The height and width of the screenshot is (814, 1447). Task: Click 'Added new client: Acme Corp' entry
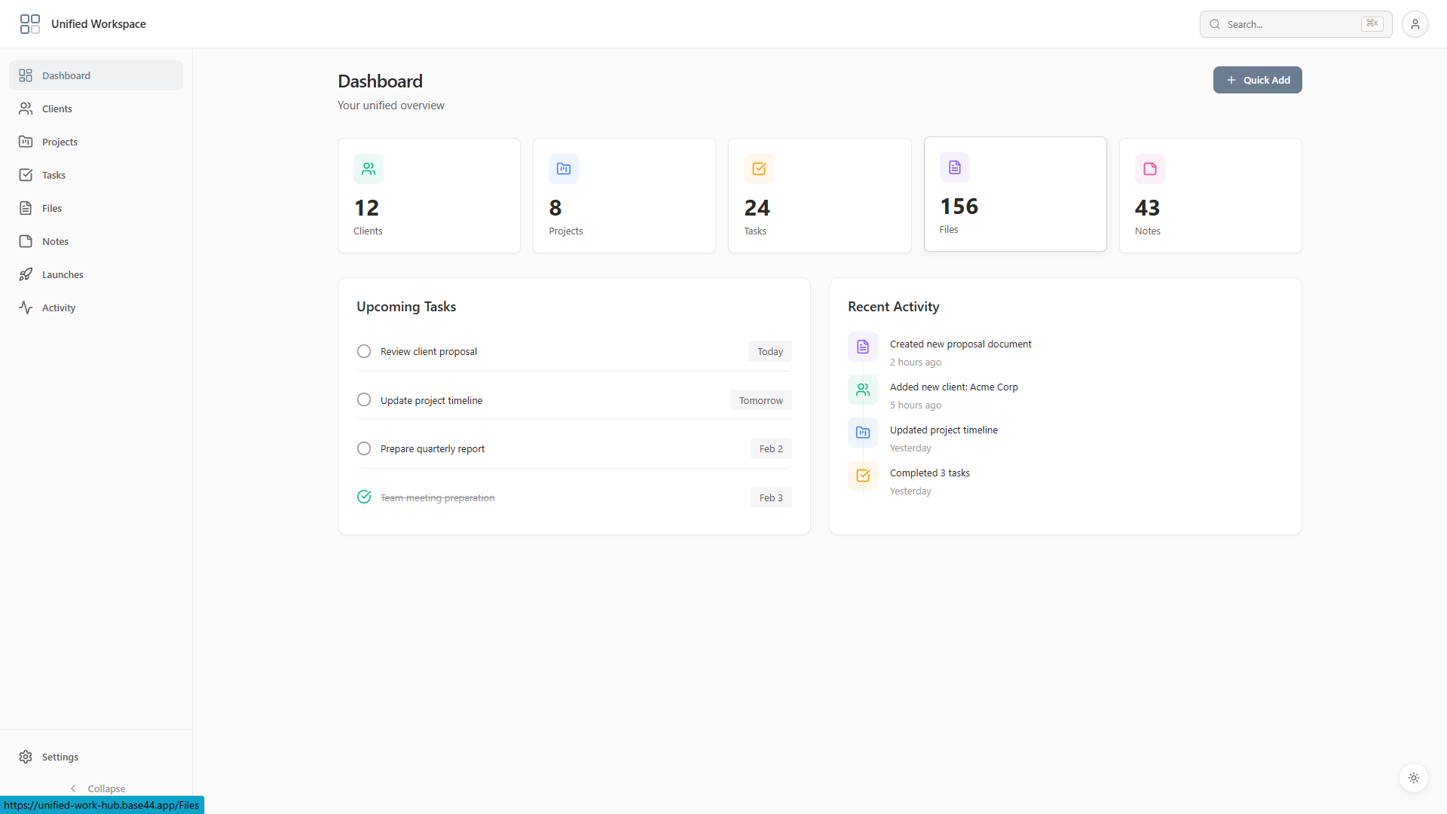(x=954, y=387)
